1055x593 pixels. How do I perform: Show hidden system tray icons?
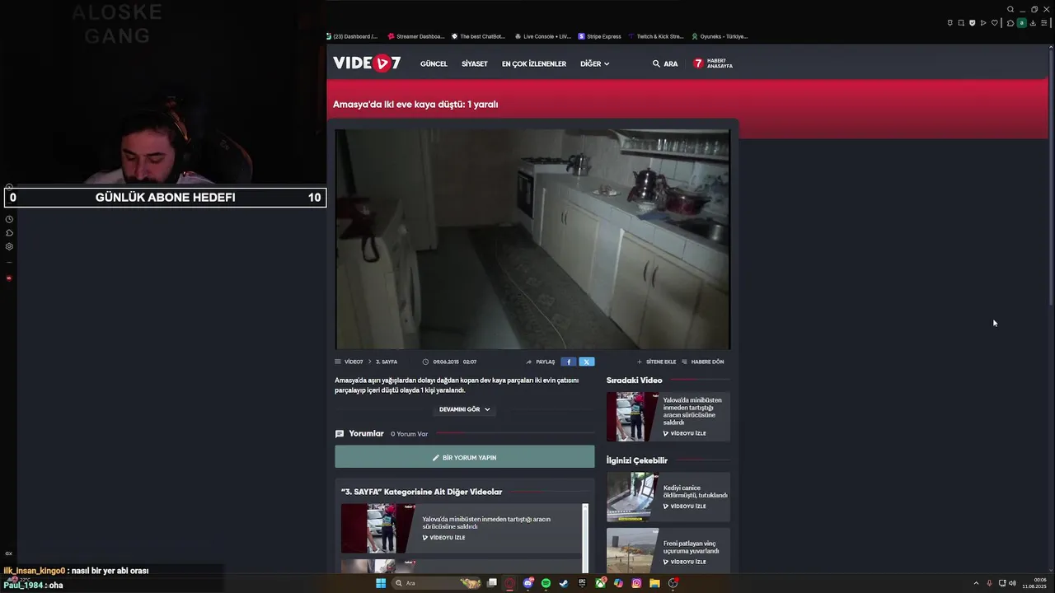click(976, 583)
